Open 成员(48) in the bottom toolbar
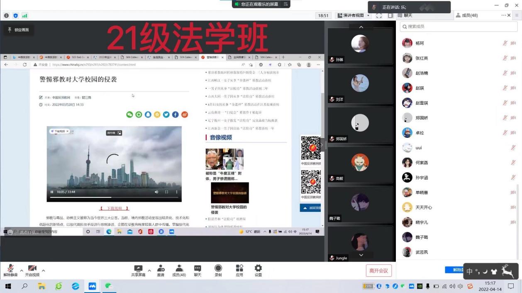 (x=179, y=271)
